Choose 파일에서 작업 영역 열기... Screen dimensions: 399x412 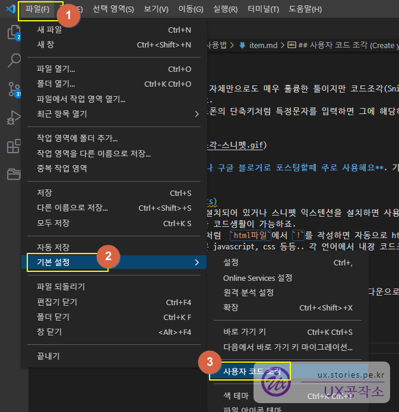pos(114,99)
